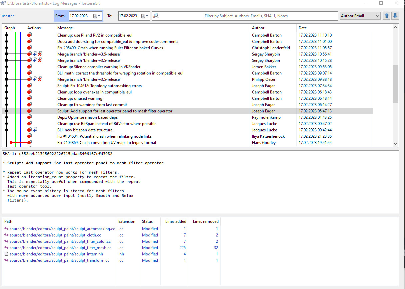Click graph node of 'Fix #104869' commit
405x289 pixels.
[x=11, y=142]
